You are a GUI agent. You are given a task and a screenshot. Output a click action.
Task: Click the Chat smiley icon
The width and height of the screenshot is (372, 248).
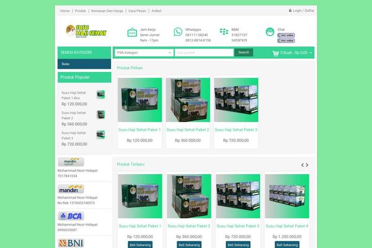(x=270, y=32)
